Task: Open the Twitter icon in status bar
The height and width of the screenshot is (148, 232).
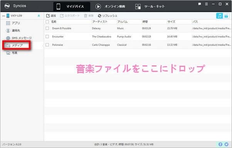Action: 226,144
